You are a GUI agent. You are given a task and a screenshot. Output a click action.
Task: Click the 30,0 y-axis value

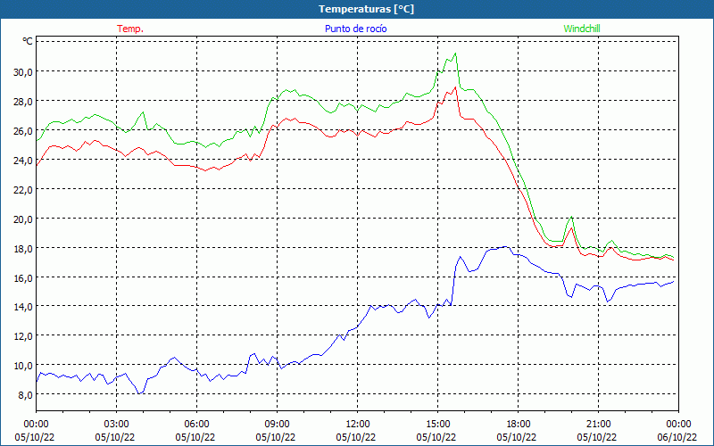point(24,72)
